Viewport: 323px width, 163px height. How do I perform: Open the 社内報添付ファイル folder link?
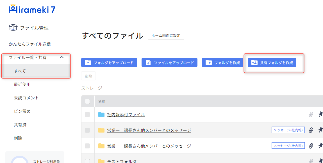pyautogui.click(x=126, y=115)
